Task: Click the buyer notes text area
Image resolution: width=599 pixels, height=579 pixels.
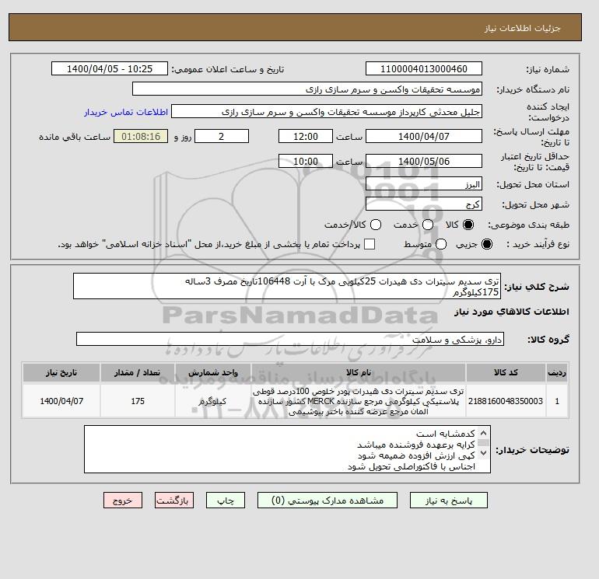Action: pyautogui.click(x=287, y=449)
